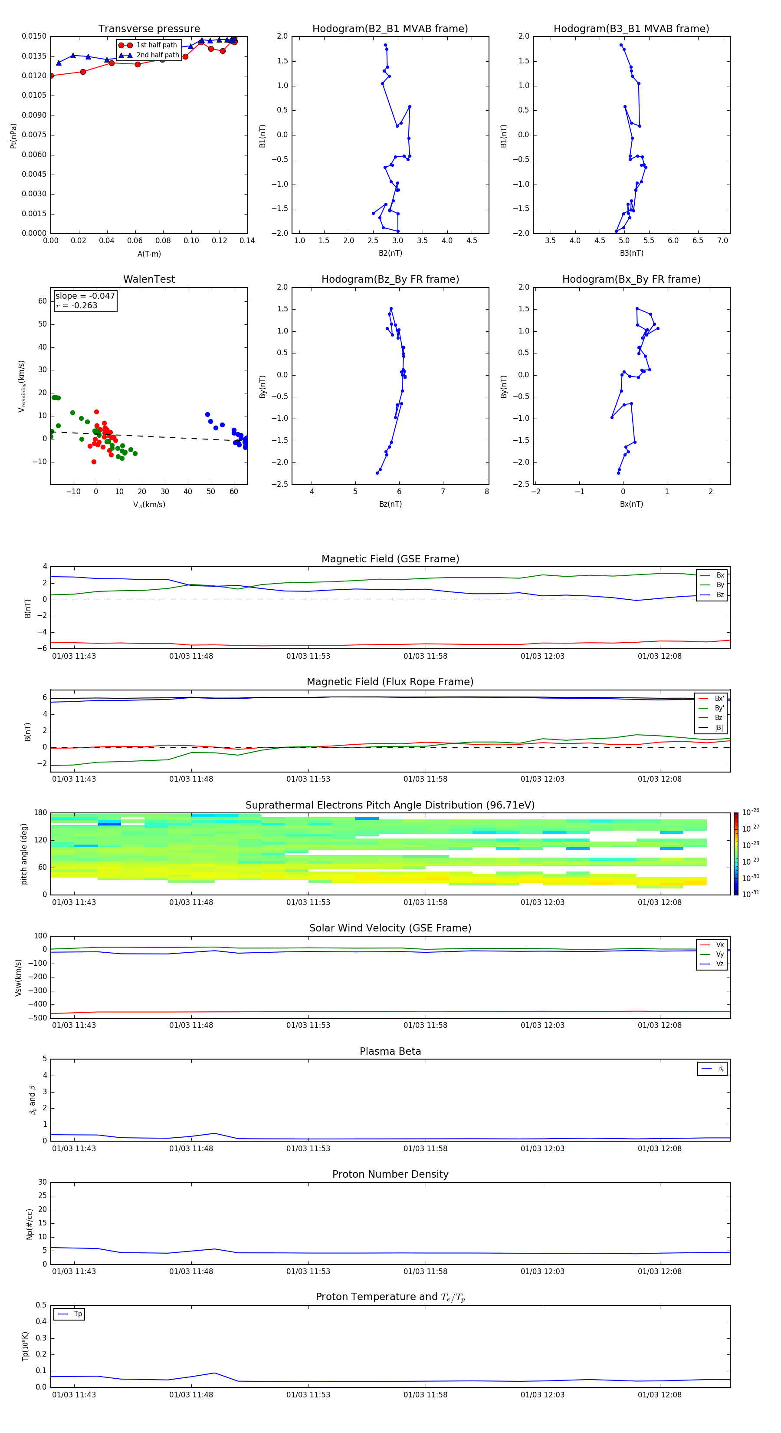Click the 'Hodogram(Bx_By FR frame)' title
Screen dimensions: 781x1433
pos(631,279)
